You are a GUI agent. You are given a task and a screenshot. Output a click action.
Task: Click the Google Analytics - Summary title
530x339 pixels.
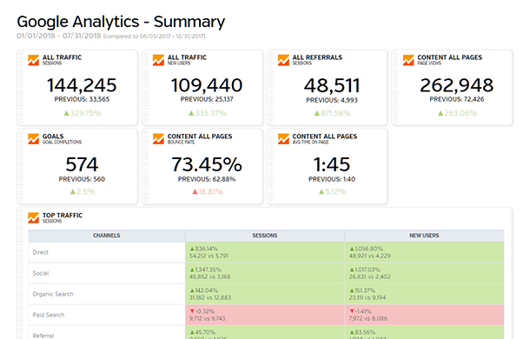pyautogui.click(x=121, y=22)
